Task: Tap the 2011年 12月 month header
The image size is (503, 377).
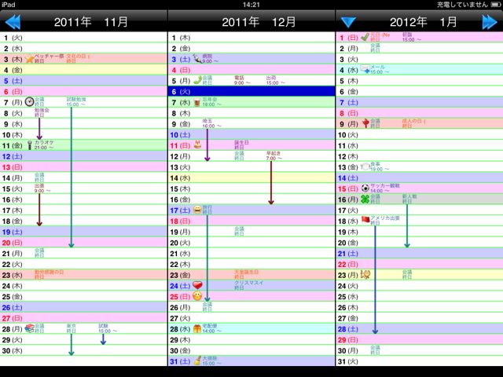Action: click(x=259, y=22)
